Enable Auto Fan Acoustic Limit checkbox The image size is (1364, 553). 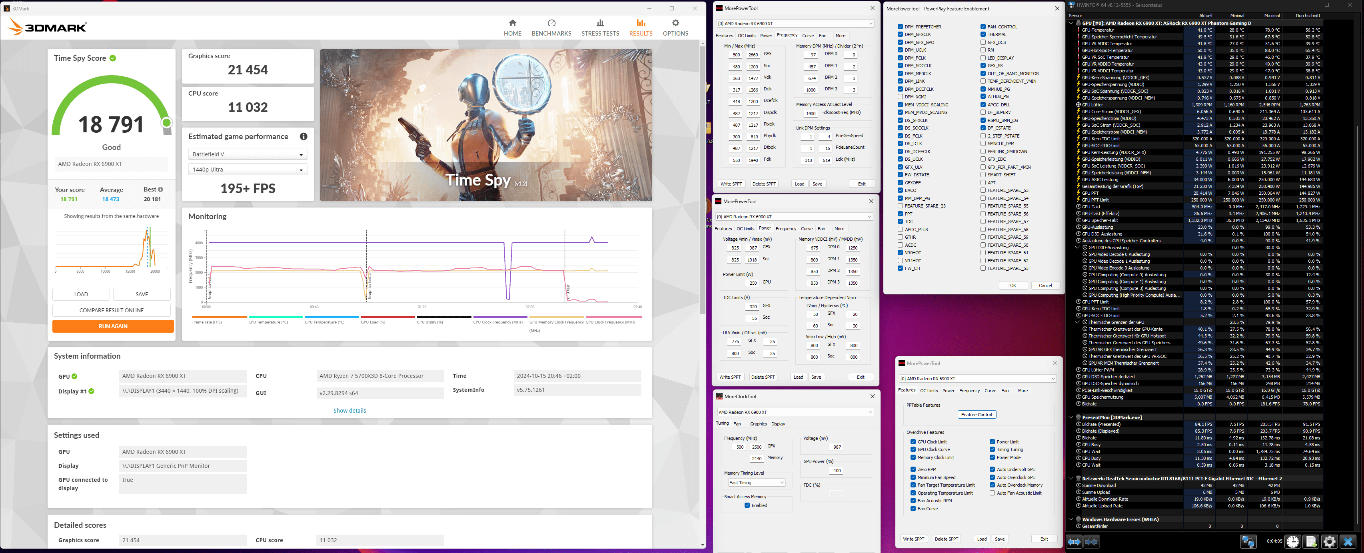pos(992,493)
